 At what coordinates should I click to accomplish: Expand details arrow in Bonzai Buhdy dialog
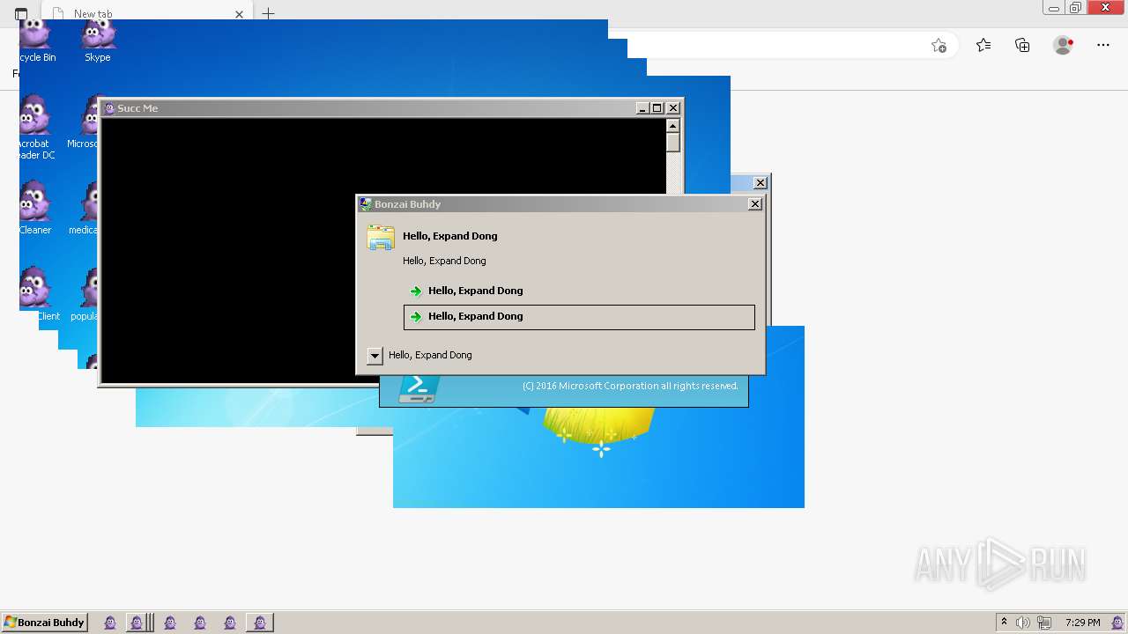coord(375,356)
